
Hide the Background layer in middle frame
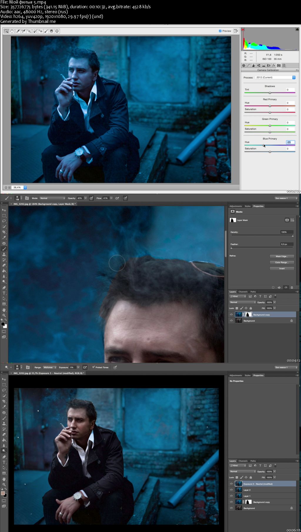coord(231,321)
